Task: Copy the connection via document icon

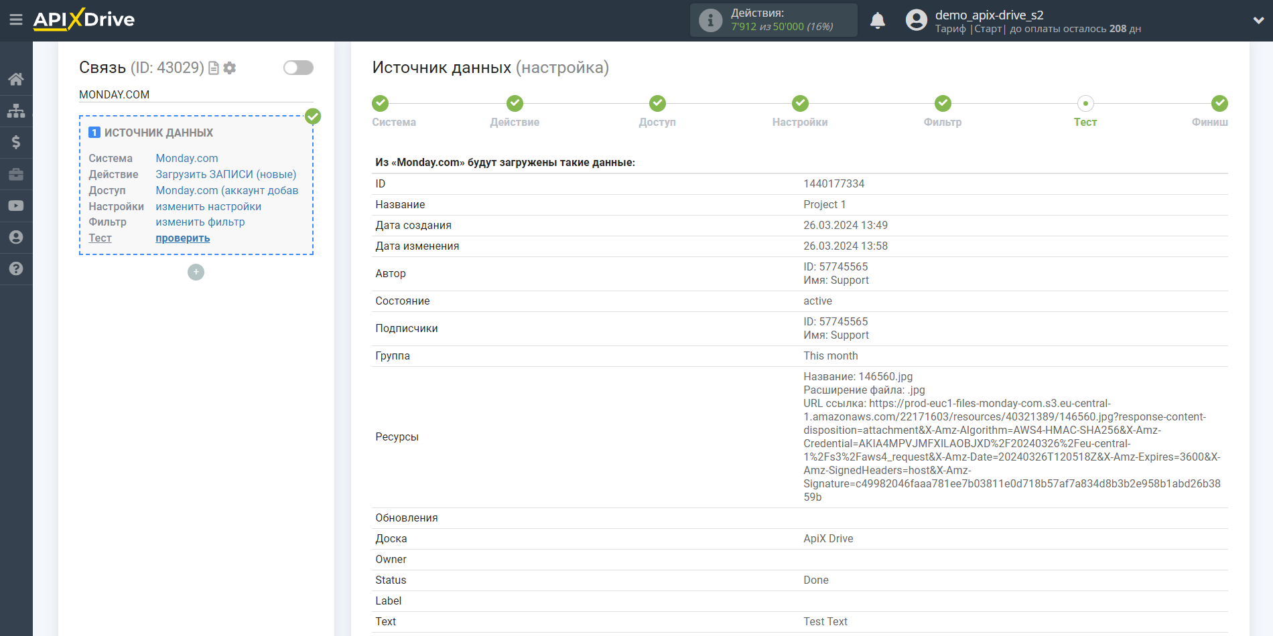Action: click(x=214, y=68)
